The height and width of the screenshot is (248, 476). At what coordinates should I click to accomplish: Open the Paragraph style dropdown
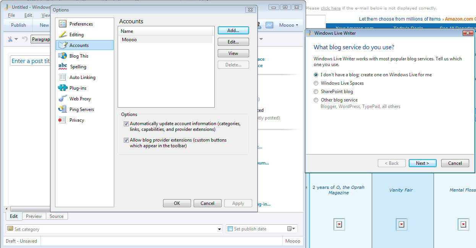(40, 39)
